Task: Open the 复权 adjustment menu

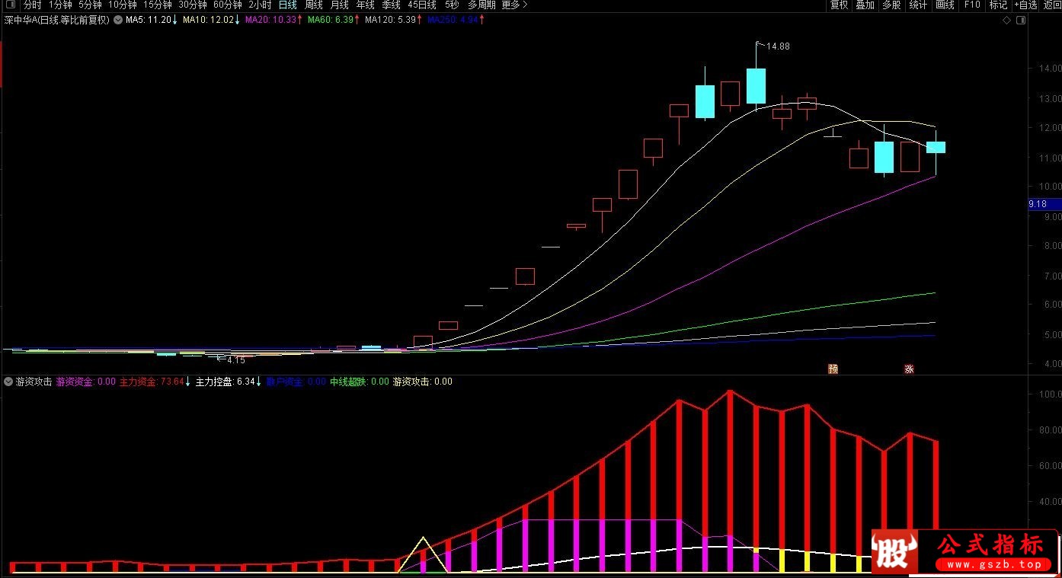Action: (x=839, y=5)
